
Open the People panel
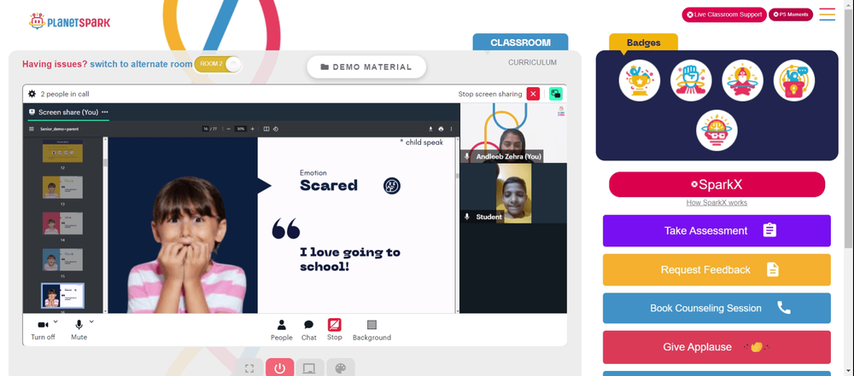coord(282,330)
